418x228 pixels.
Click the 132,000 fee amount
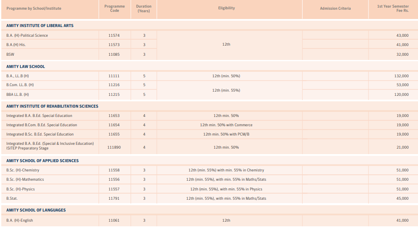(x=401, y=76)
